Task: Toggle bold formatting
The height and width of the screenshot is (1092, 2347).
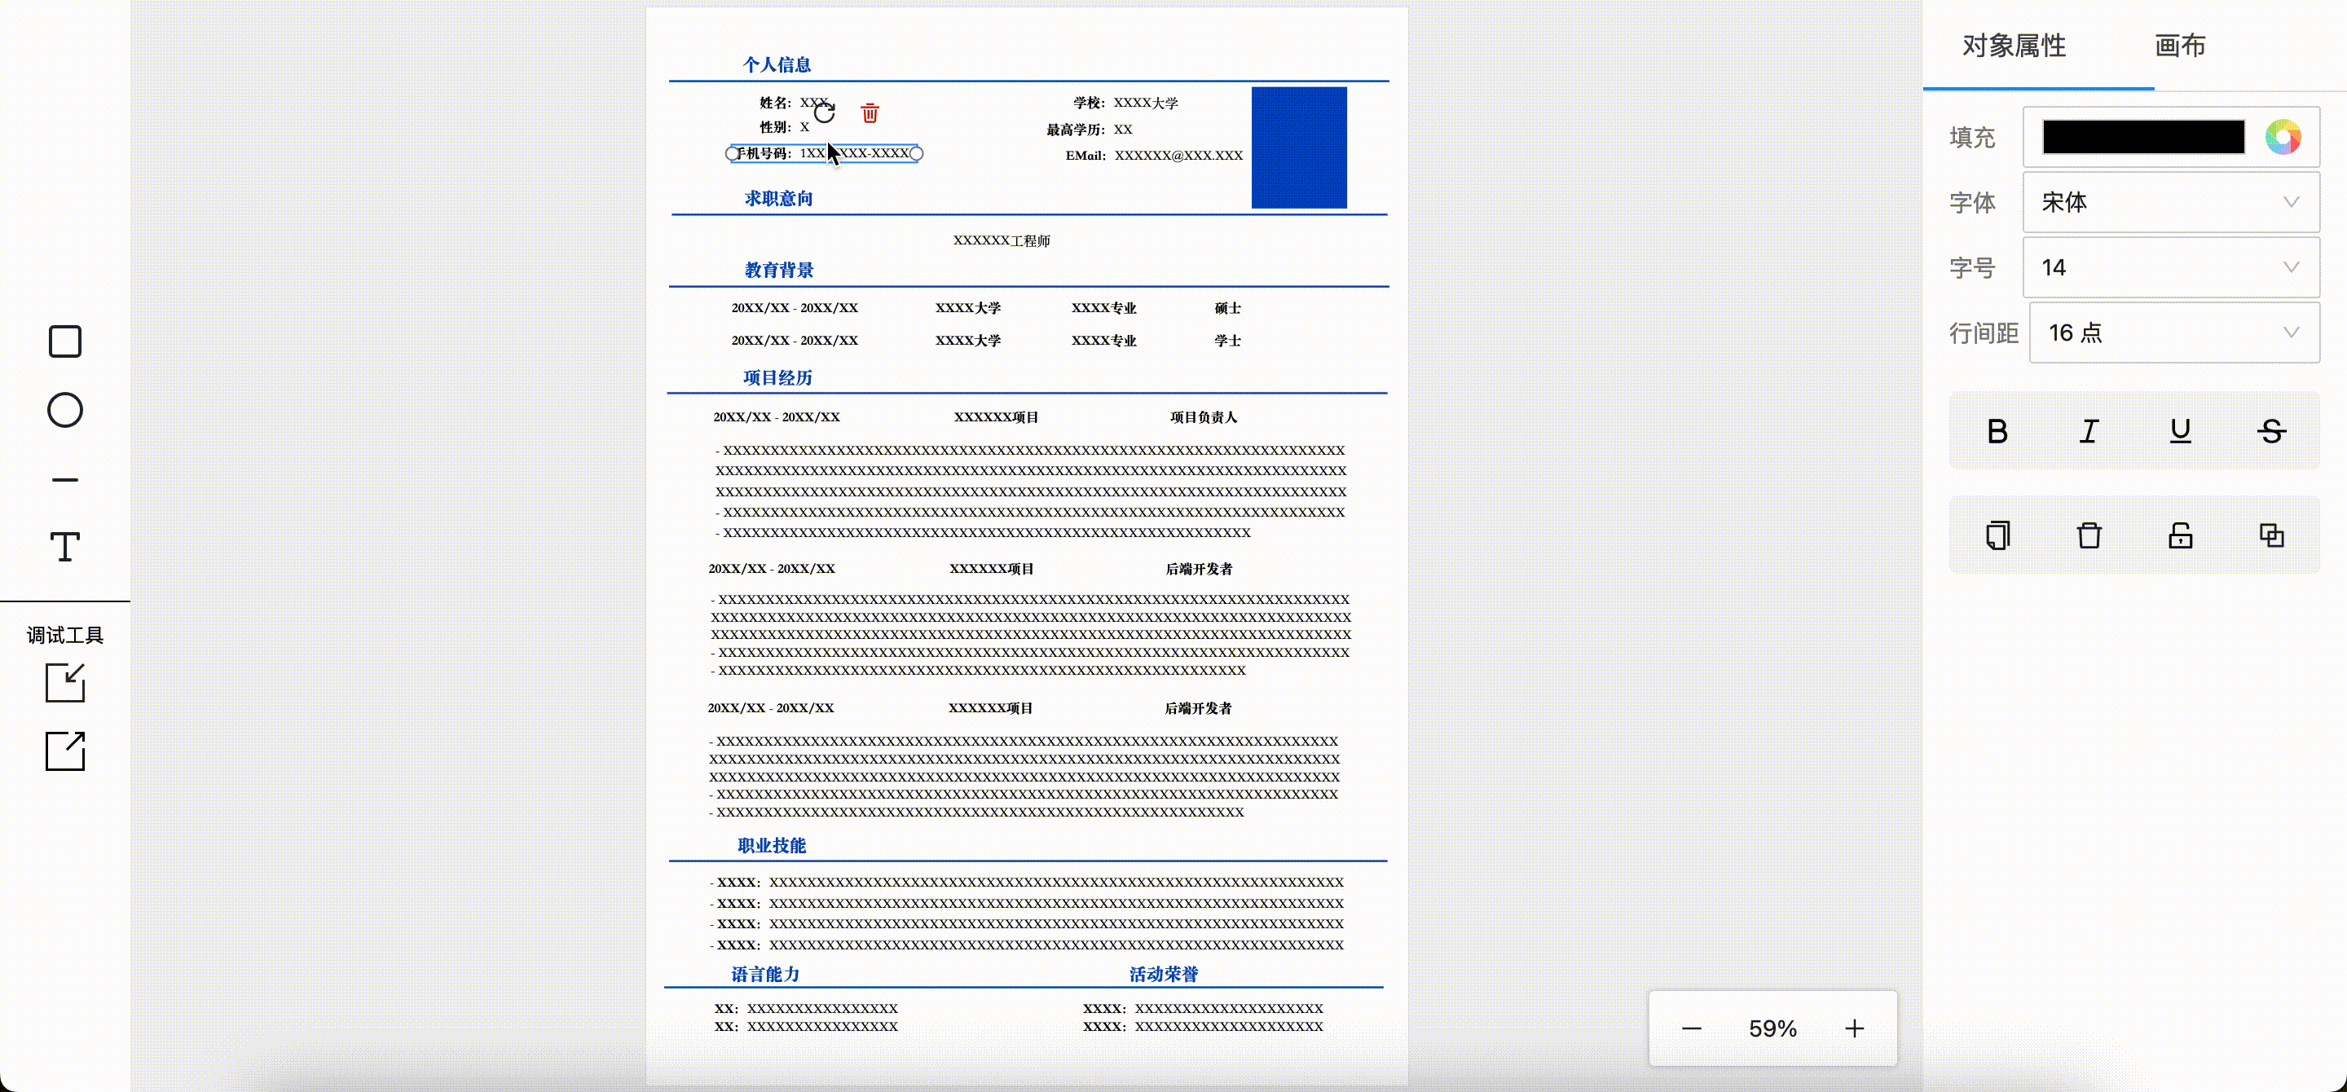Action: click(1997, 431)
